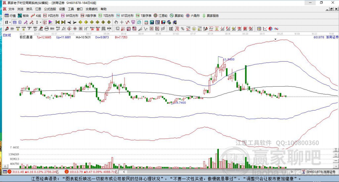339x182 pixels.
Task: Select the red pencil drawing tool
Action: [7, 28]
